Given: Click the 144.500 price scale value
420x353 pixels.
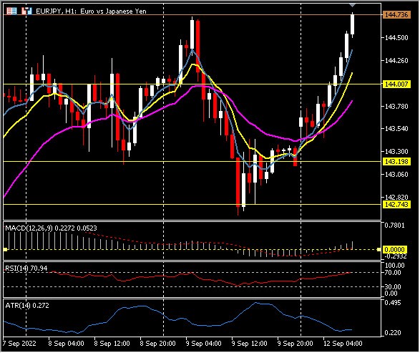Looking at the screenshot, I should coord(396,38).
